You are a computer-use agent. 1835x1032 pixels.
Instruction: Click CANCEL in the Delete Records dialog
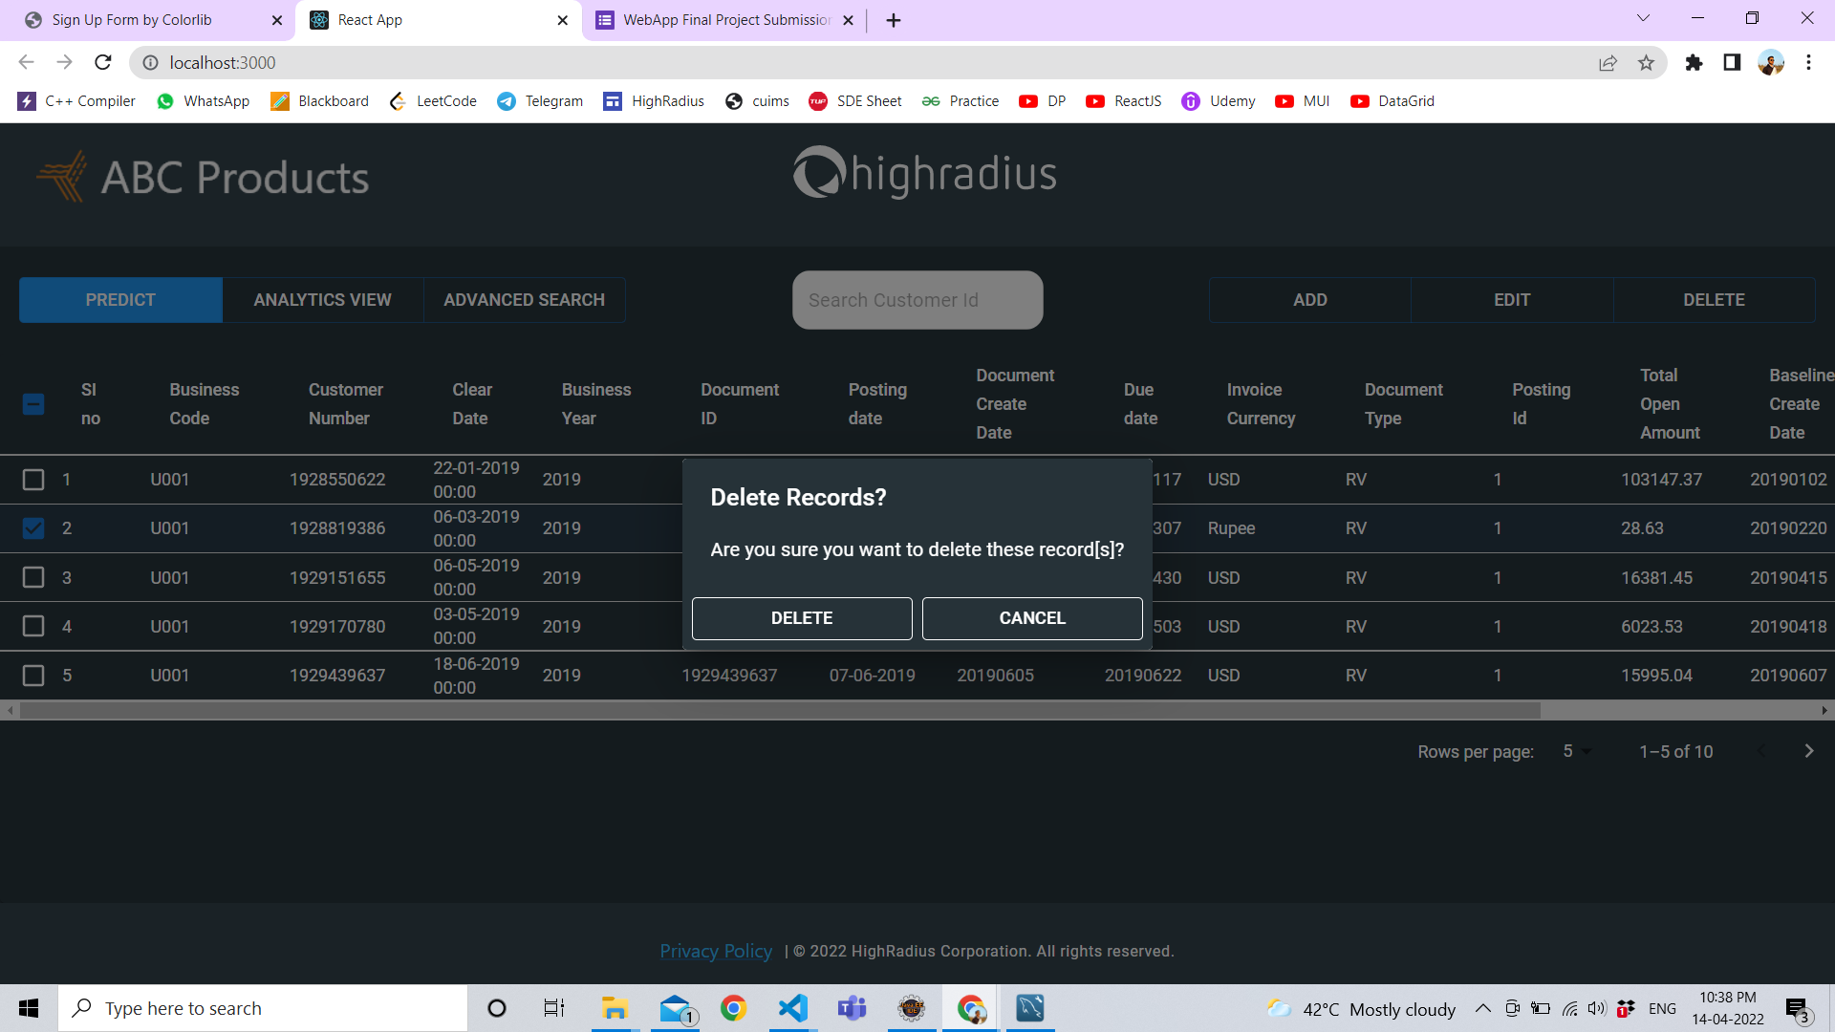(1031, 618)
